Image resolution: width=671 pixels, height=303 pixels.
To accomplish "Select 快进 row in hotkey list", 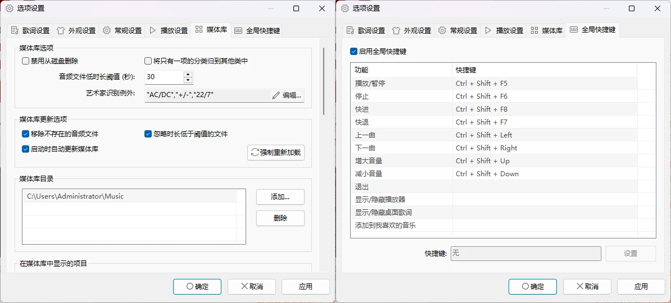I will pos(494,109).
